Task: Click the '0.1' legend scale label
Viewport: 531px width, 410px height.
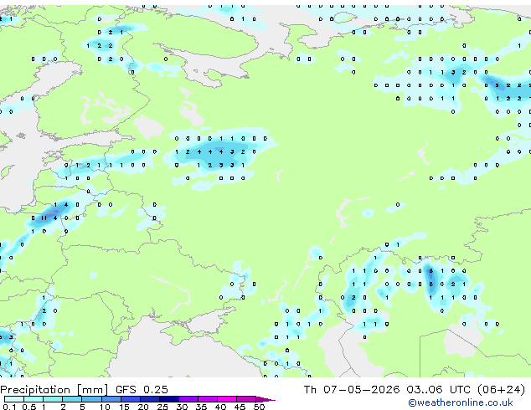Action: (9, 407)
